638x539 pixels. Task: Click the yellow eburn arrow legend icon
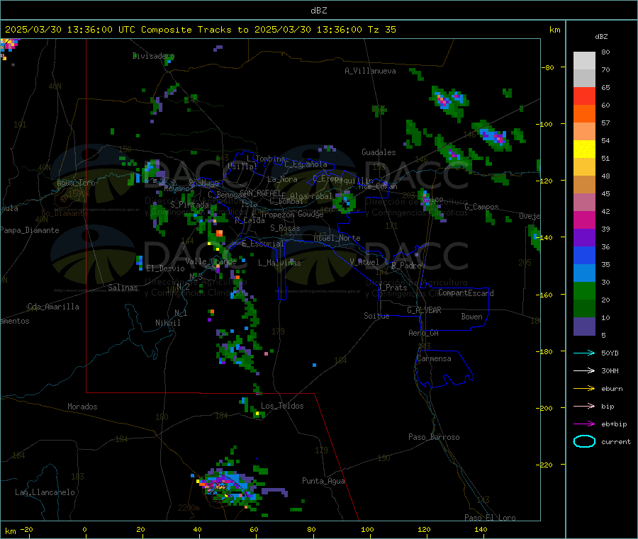[584, 389]
